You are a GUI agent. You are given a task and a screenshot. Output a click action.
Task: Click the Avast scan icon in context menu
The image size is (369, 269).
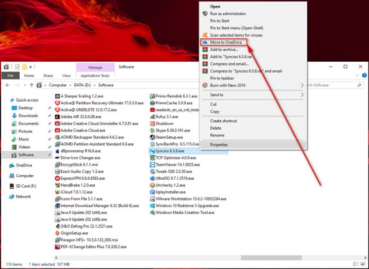pos(205,35)
